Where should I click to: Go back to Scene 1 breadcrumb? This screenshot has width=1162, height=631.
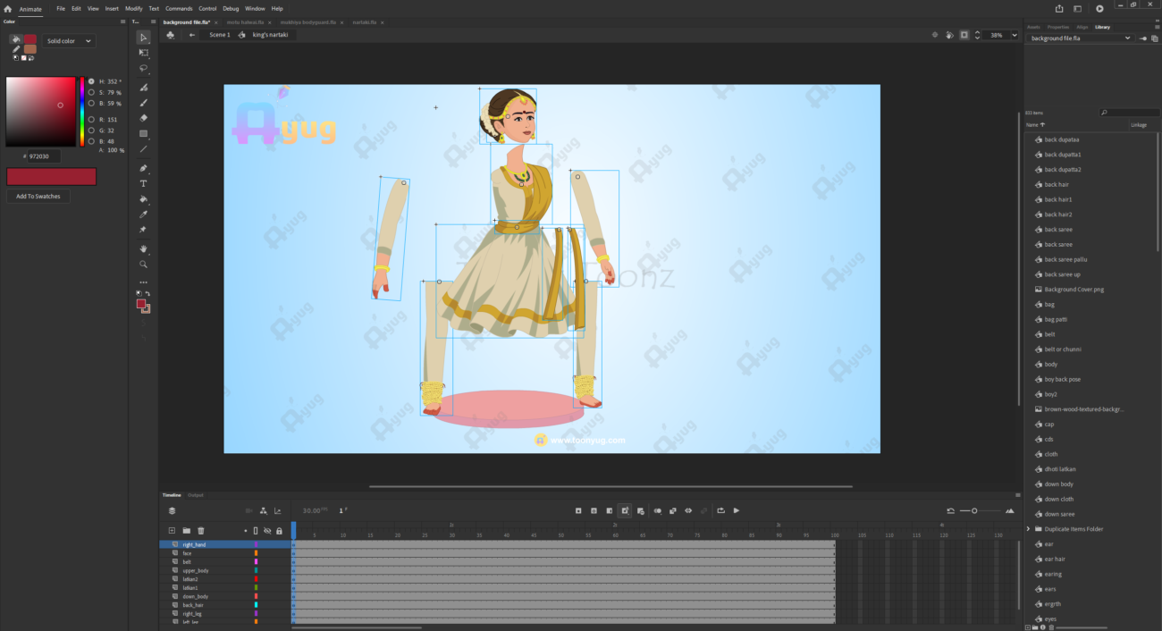219,35
